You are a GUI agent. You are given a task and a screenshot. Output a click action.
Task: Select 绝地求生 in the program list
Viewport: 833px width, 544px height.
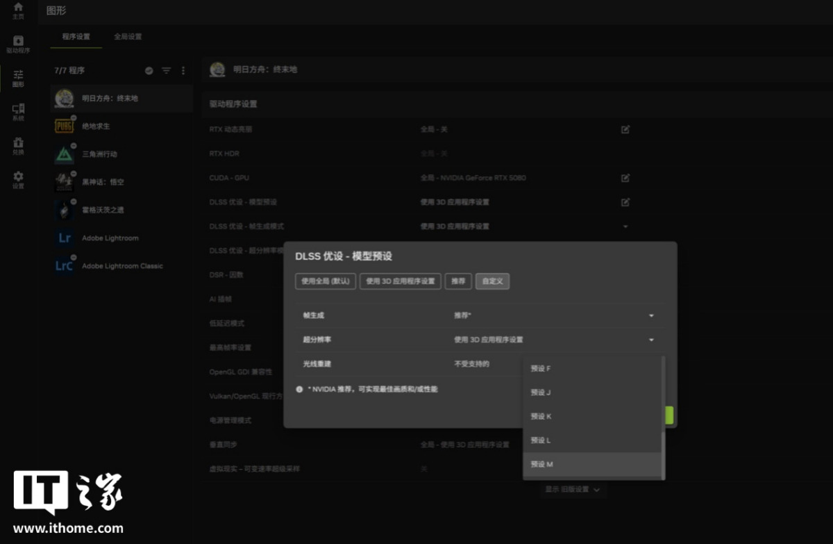coord(96,126)
